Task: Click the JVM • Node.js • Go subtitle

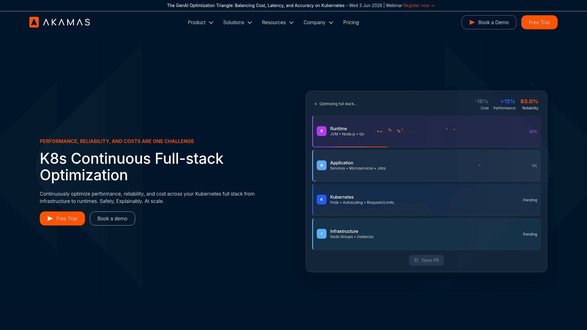Action: 347,134
